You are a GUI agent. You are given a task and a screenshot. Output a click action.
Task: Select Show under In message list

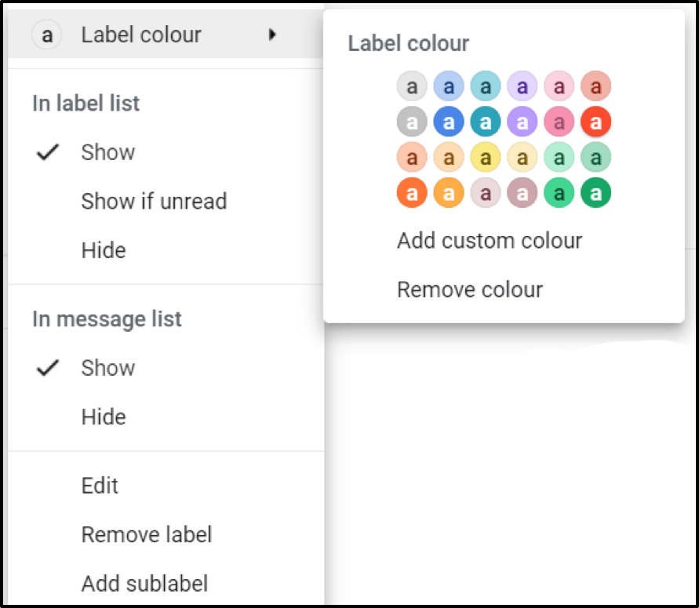(x=108, y=368)
